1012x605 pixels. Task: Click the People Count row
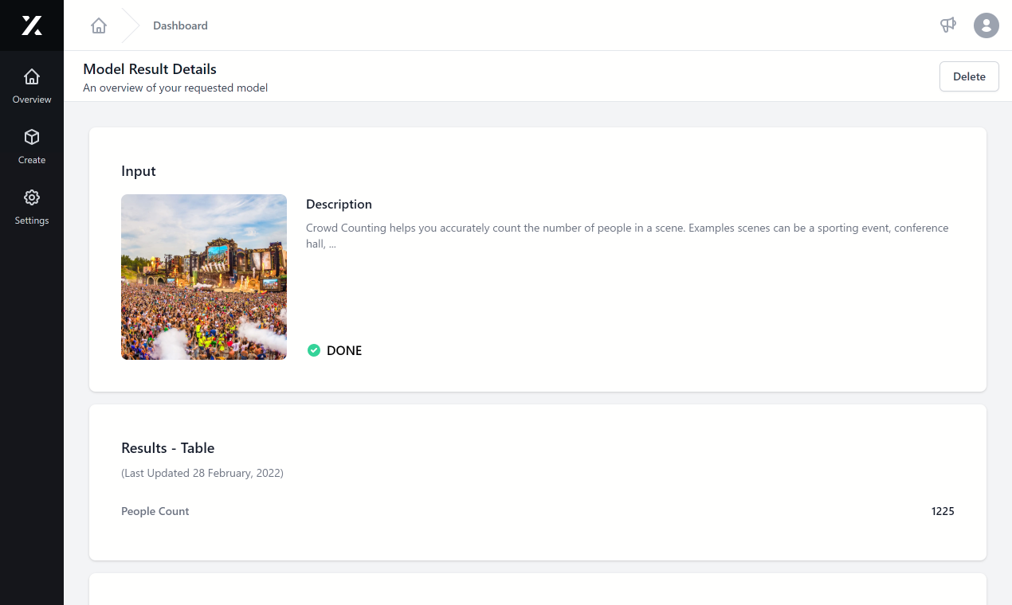click(155, 511)
